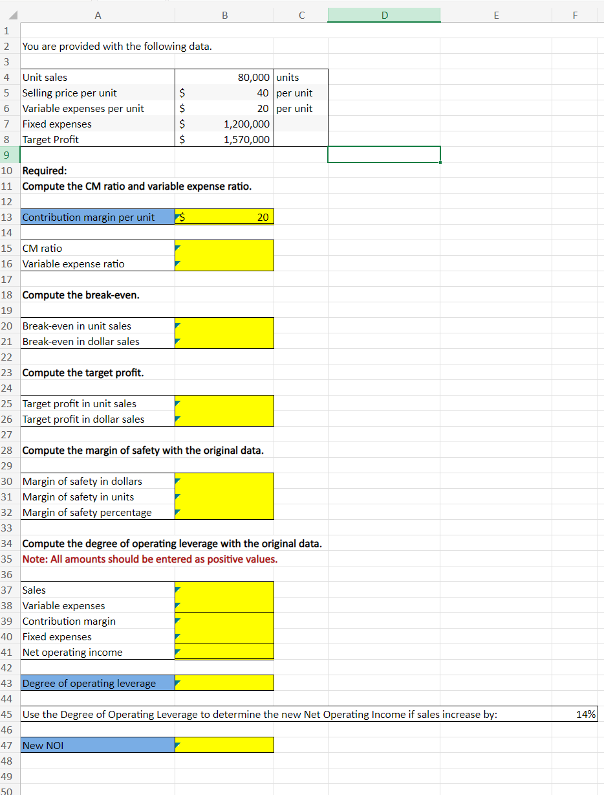Select column header D
The image size is (604, 795).
[x=383, y=14]
